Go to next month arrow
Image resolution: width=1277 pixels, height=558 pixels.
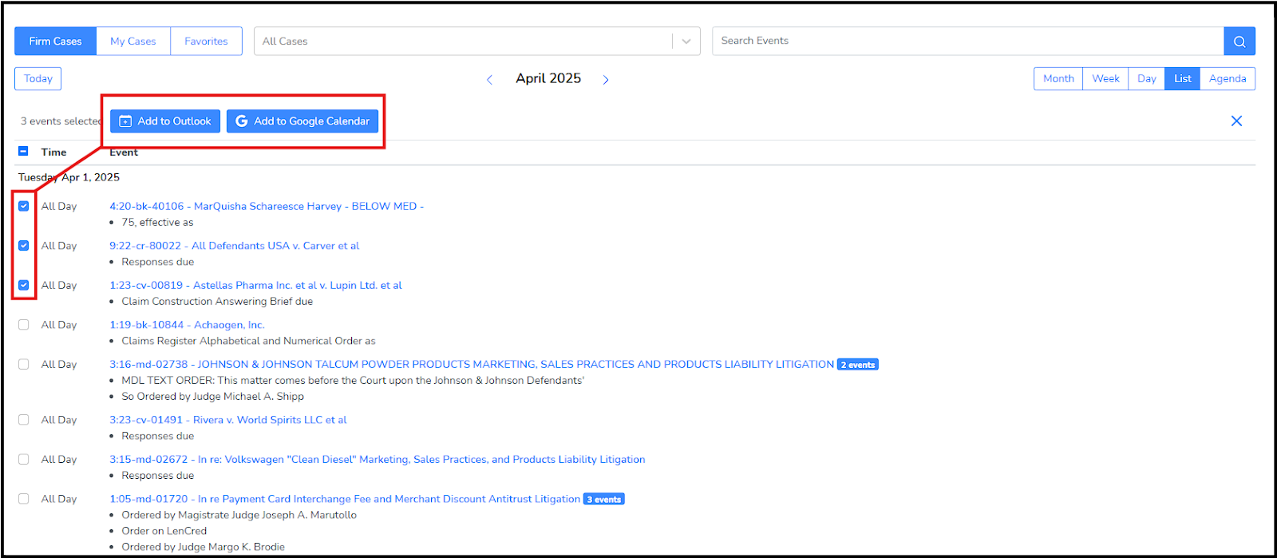click(x=606, y=80)
